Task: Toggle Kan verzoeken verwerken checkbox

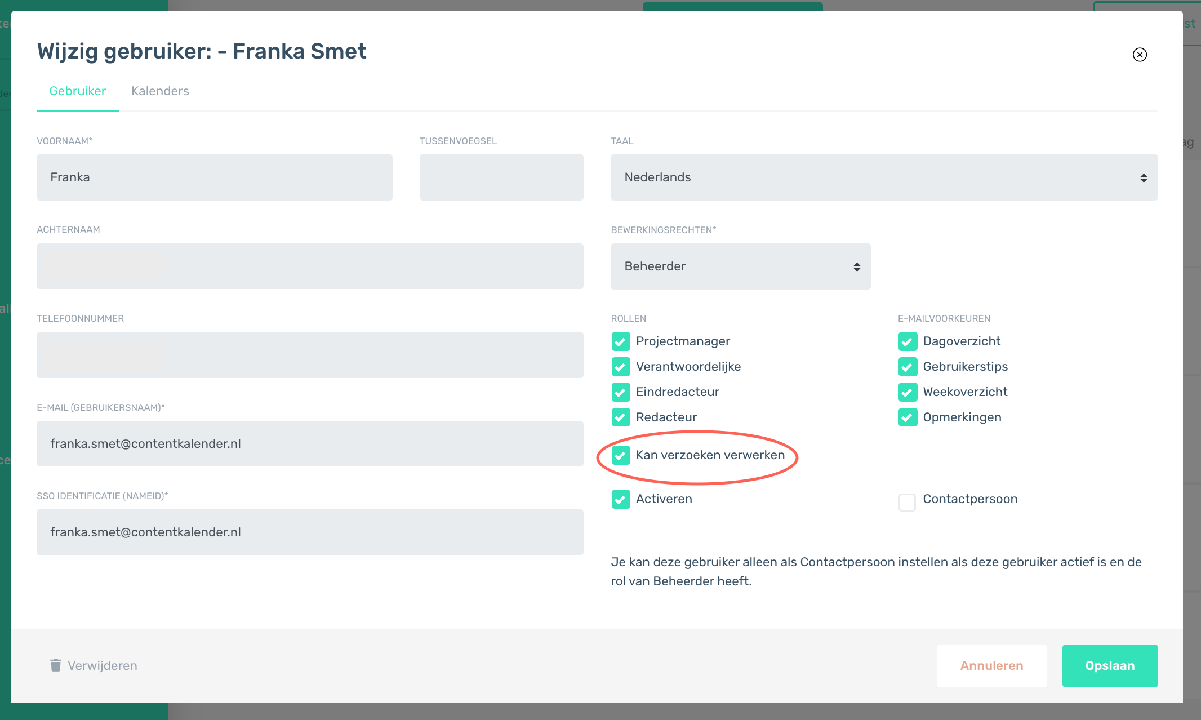Action: pyautogui.click(x=621, y=455)
